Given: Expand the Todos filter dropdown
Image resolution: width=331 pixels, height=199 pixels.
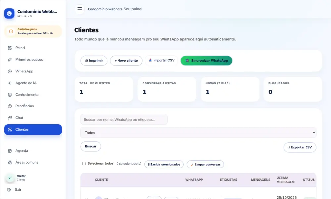Looking at the screenshot, I should tap(198, 133).
